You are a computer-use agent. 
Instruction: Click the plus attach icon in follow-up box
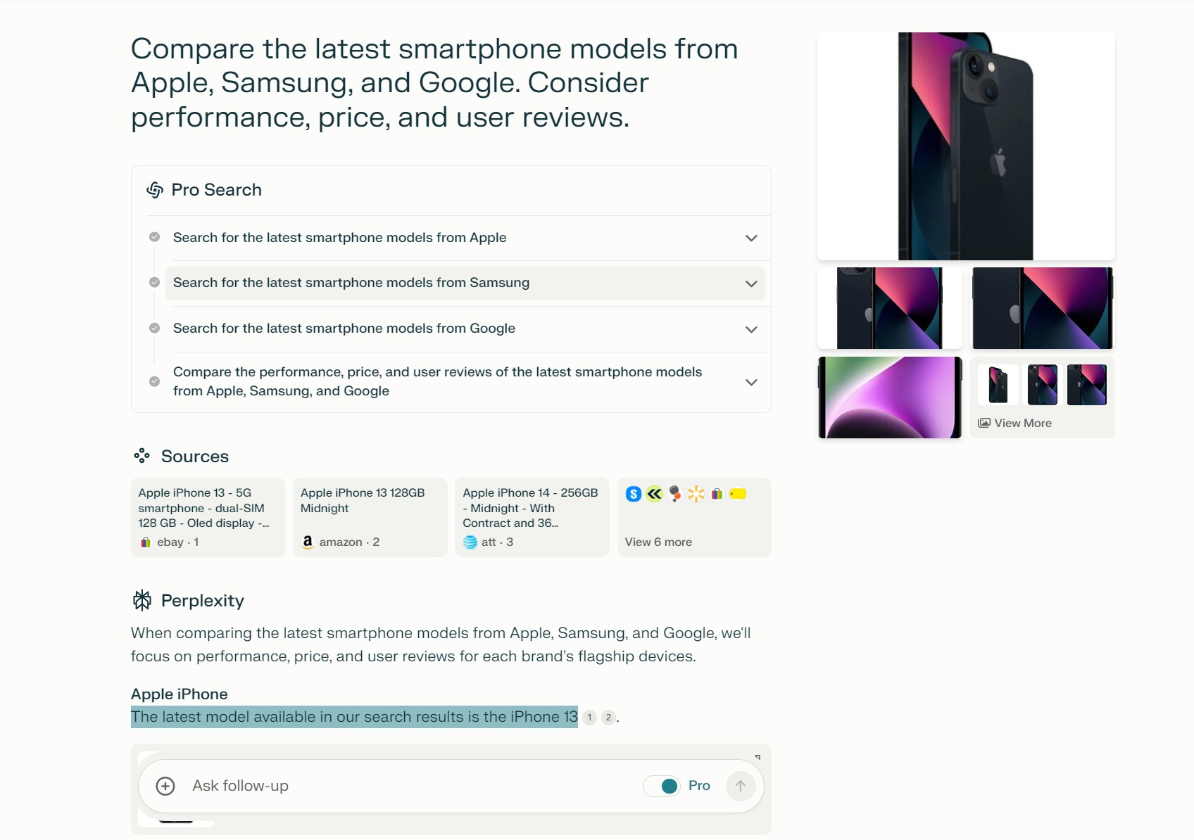(x=165, y=786)
